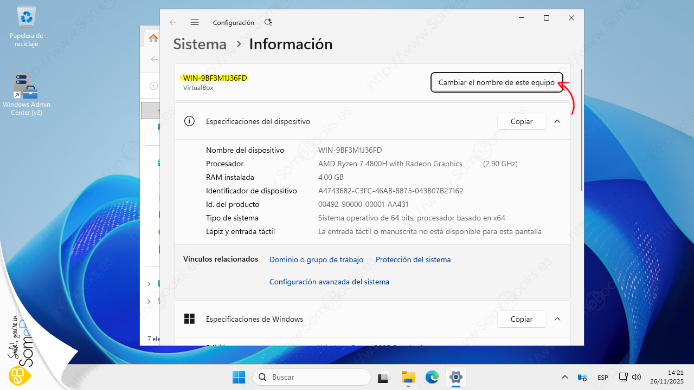Launch Microsoft Edge from the taskbar
This screenshot has height=390, width=694.
432,377
